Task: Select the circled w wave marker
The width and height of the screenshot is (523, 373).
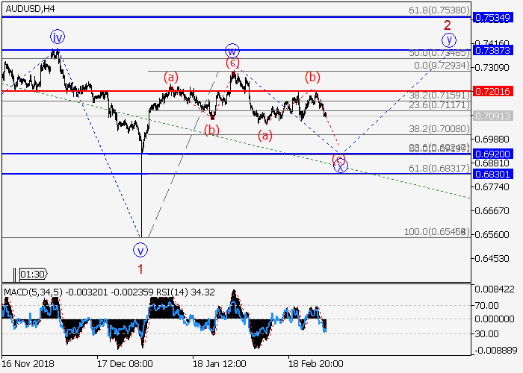Action: tap(232, 51)
